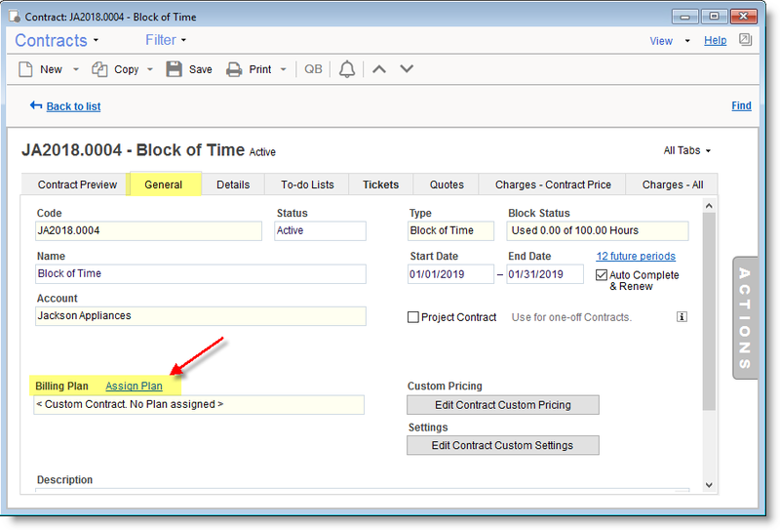The width and height of the screenshot is (780, 530).
Task: Switch to the Tickets tab
Action: point(380,184)
